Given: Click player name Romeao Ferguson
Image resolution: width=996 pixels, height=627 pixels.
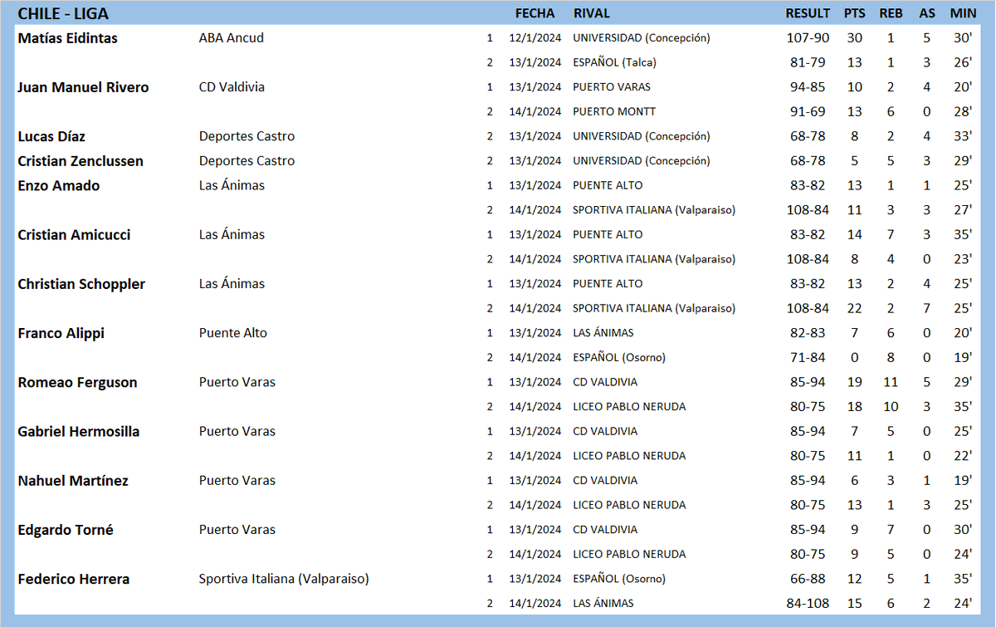Looking at the screenshot, I should [x=77, y=383].
